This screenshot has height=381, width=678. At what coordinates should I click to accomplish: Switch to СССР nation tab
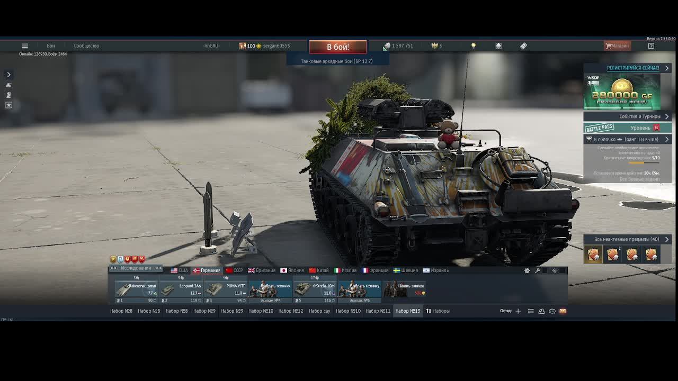(234, 270)
